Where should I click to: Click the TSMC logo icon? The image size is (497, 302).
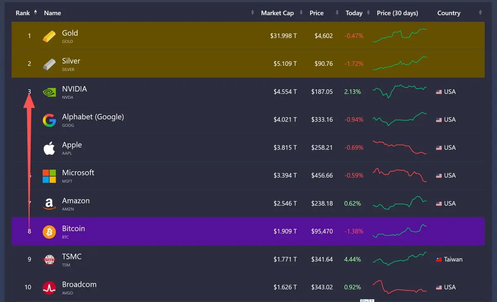click(49, 260)
